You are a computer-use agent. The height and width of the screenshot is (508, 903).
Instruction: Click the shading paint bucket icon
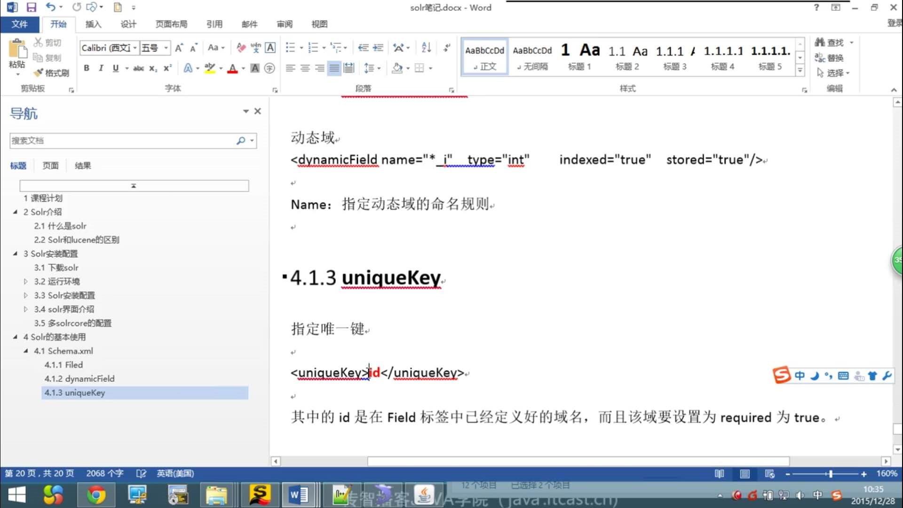(x=397, y=68)
